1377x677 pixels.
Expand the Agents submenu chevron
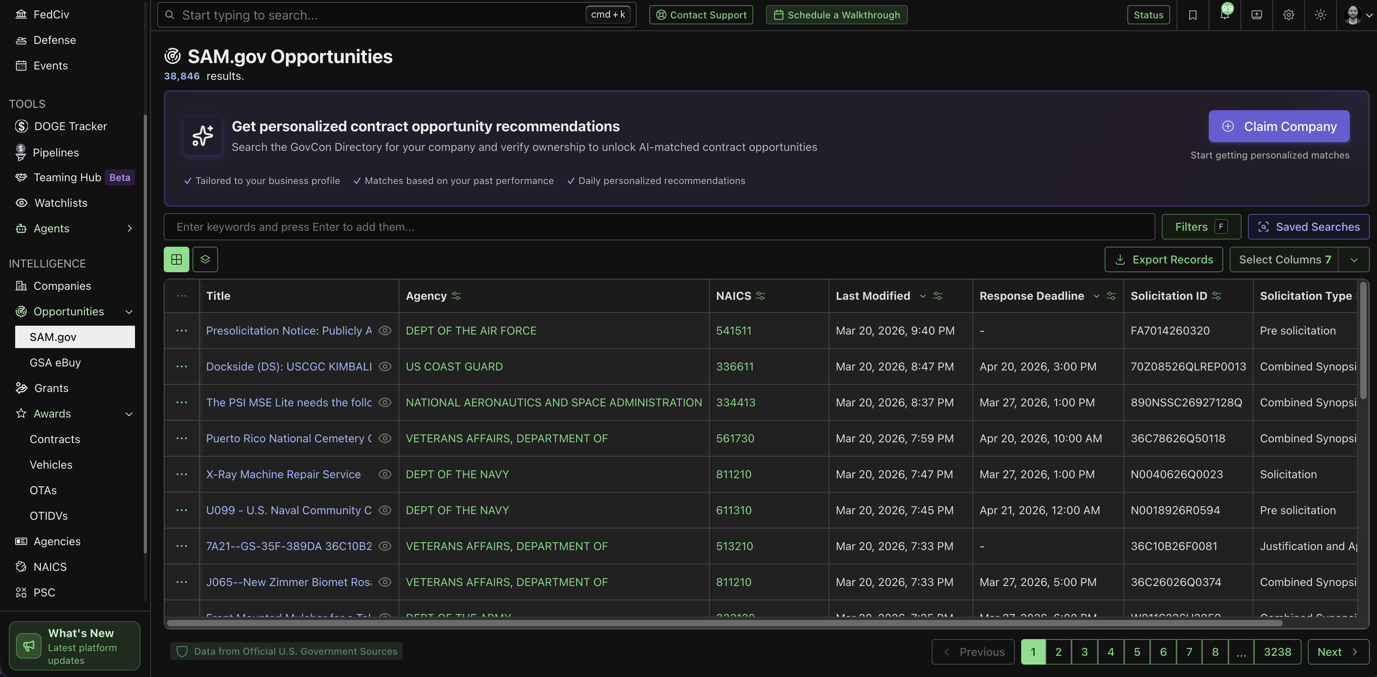click(x=129, y=229)
